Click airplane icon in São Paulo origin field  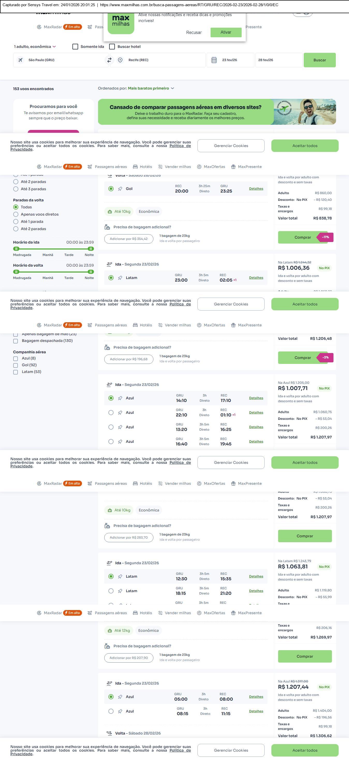pyautogui.click(x=20, y=60)
